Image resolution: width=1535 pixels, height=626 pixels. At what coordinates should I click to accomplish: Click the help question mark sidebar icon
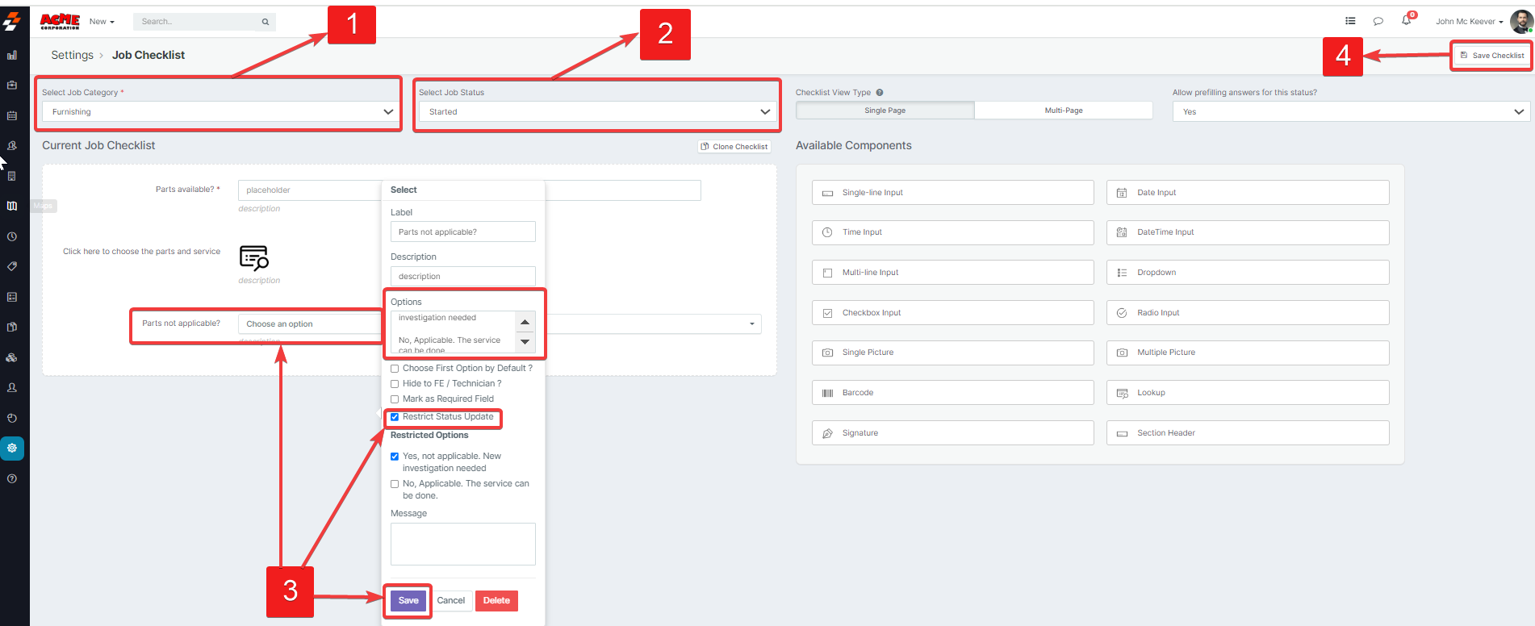click(12, 478)
